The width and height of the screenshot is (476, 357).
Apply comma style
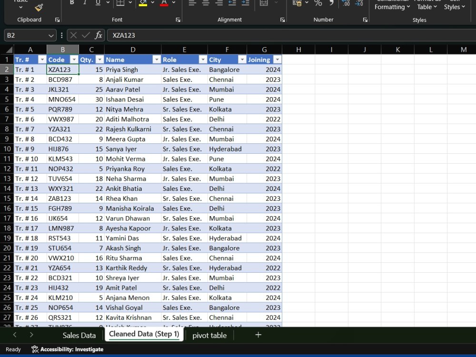click(331, 3)
